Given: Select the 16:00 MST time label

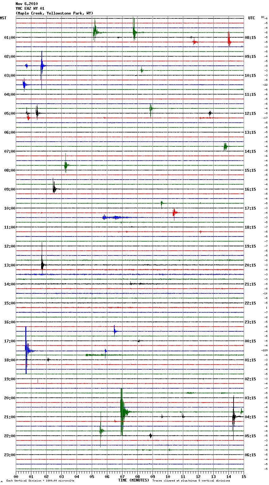Looking at the screenshot, I should click(x=10, y=322).
